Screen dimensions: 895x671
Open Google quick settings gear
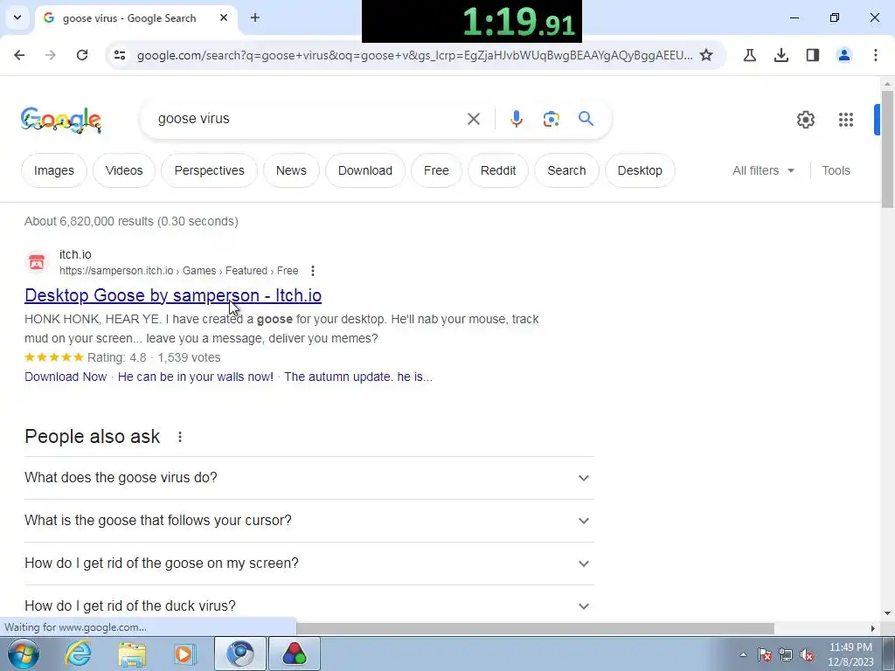click(x=805, y=119)
